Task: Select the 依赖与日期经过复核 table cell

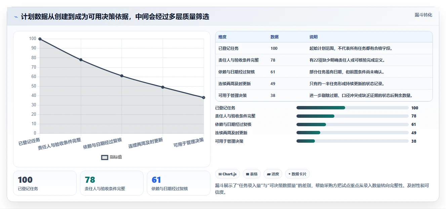Action: pos(237,72)
